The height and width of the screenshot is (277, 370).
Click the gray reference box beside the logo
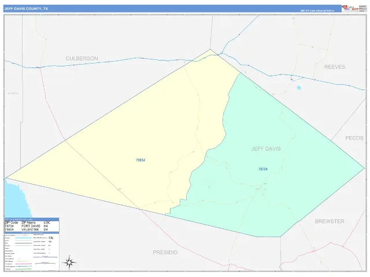tap(362, 9)
